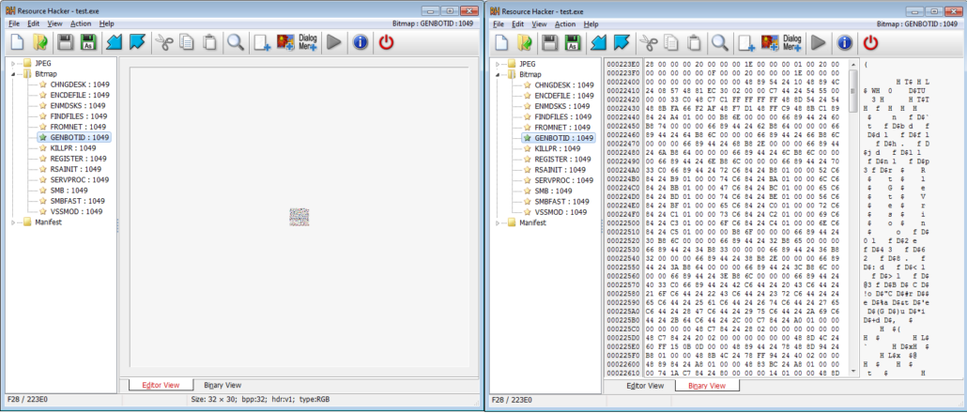Open Dialog Menu editor icon, right window
The image size is (967, 413).
pos(791,42)
